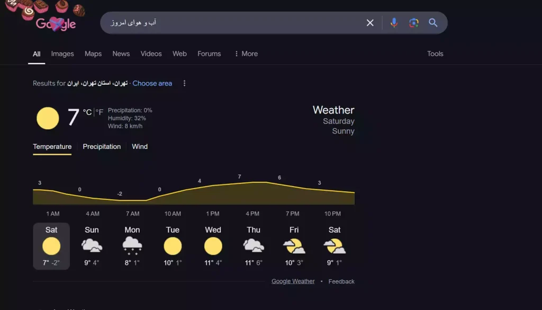
Task: Open the News search results tab
Action: pos(121,54)
